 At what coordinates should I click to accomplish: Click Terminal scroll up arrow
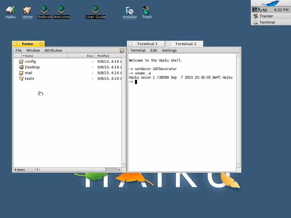point(239,55)
